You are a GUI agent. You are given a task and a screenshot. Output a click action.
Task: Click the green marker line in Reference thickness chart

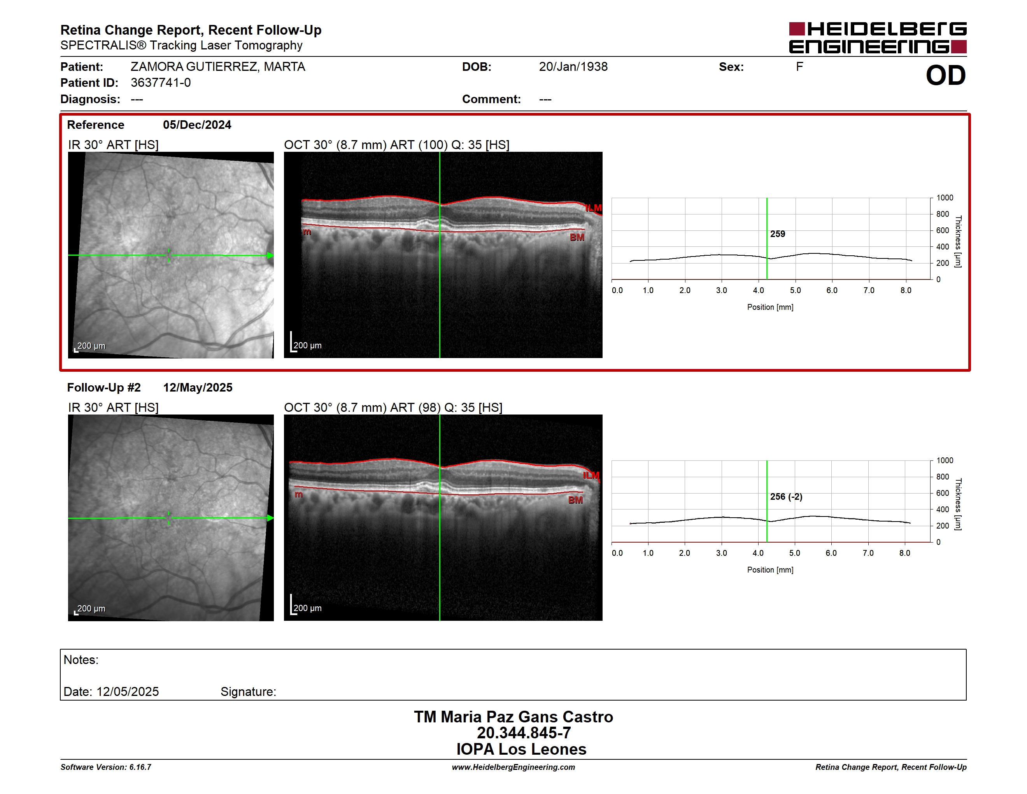[767, 239]
